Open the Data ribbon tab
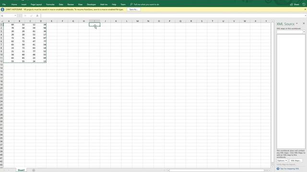The height and width of the screenshot is (172, 307). (x=61, y=4)
